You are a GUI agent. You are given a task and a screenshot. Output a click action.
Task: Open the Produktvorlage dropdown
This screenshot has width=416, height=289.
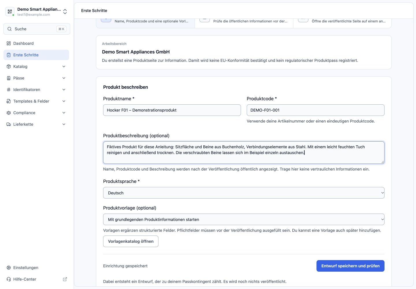tap(244, 219)
